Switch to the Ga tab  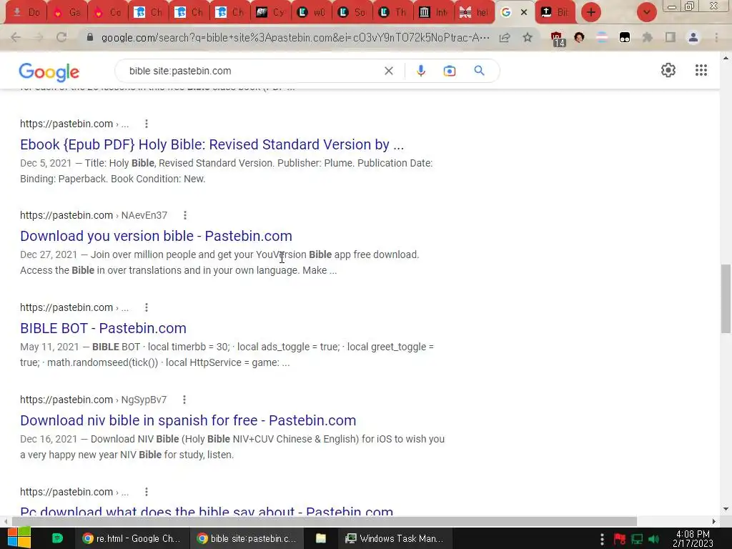(66, 13)
